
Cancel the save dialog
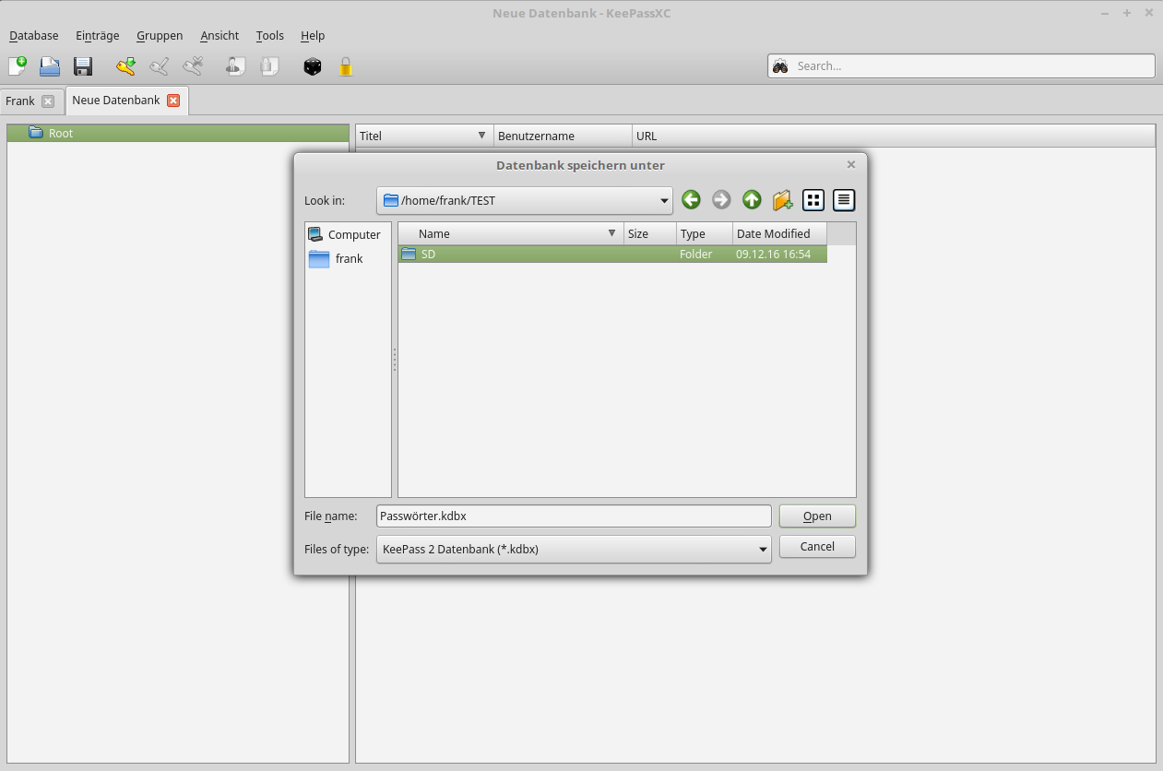817,546
